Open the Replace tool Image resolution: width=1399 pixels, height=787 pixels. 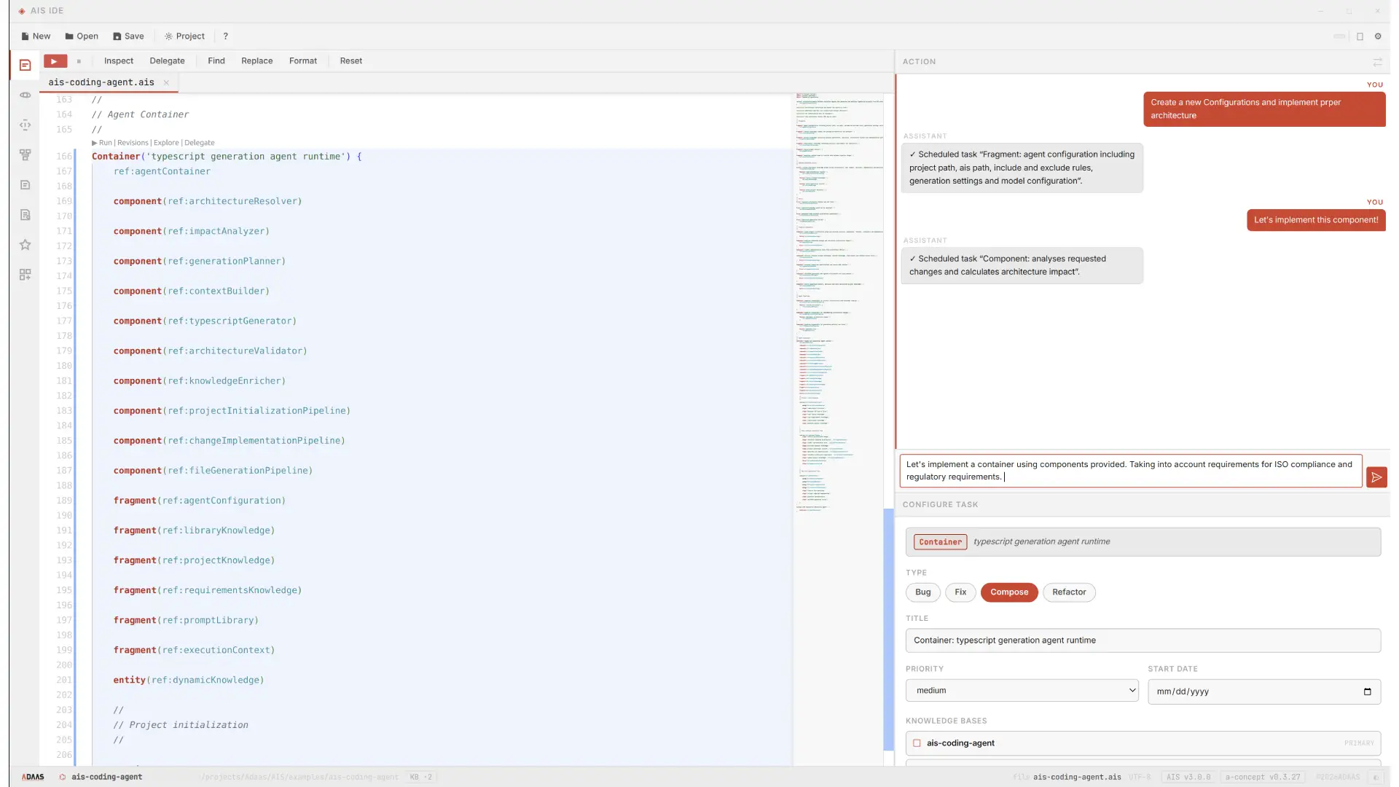coord(257,61)
